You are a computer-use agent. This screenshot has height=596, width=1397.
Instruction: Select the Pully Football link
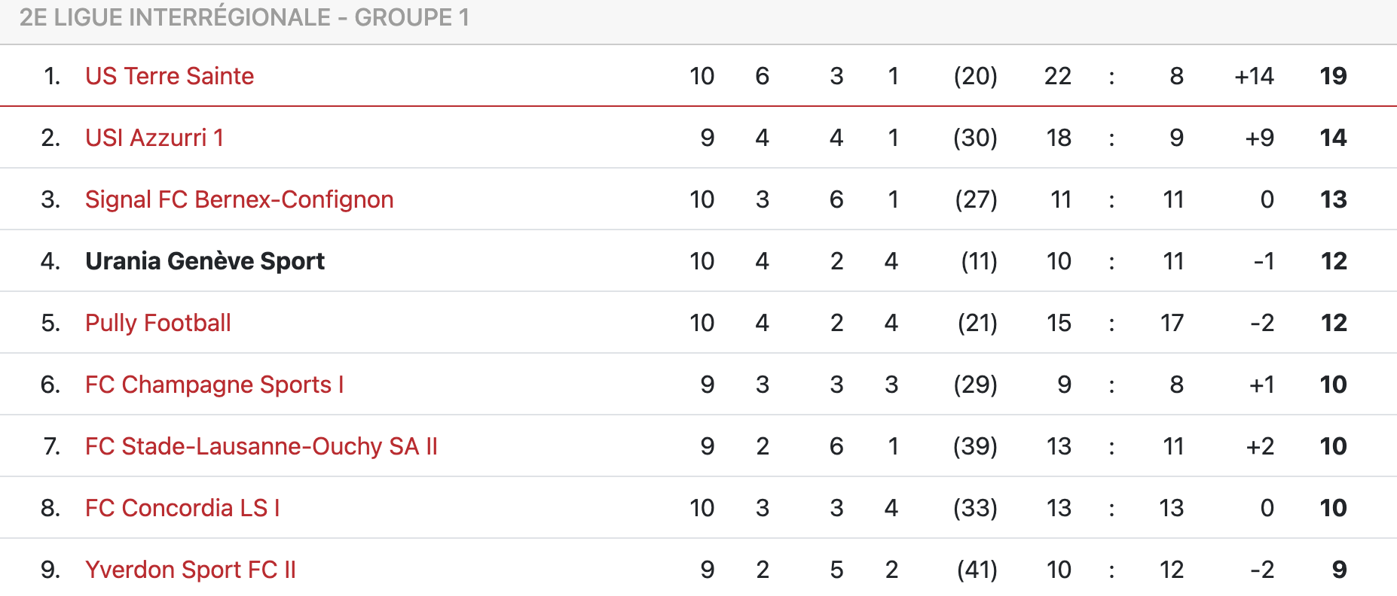click(x=157, y=323)
